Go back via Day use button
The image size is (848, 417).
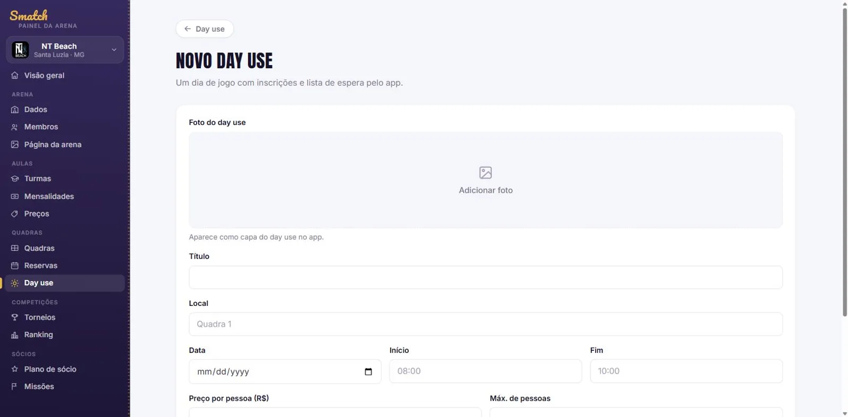point(205,29)
